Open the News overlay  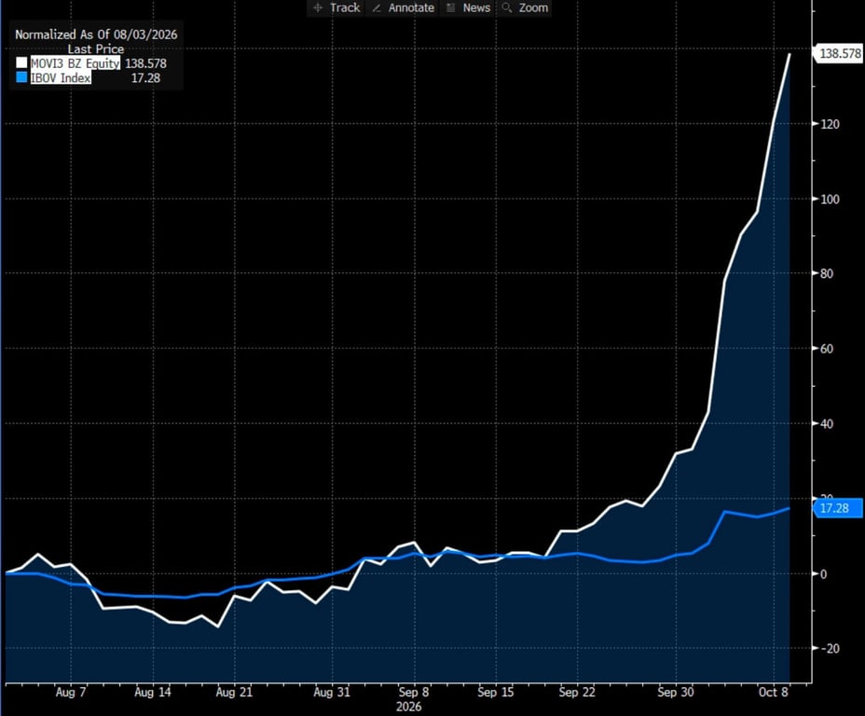click(x=468, y=7)
